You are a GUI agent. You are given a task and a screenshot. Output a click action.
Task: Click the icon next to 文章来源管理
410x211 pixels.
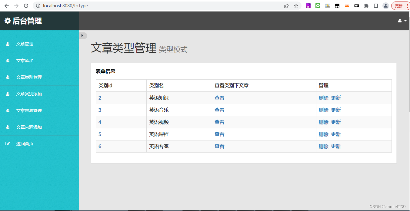point(8,110)
